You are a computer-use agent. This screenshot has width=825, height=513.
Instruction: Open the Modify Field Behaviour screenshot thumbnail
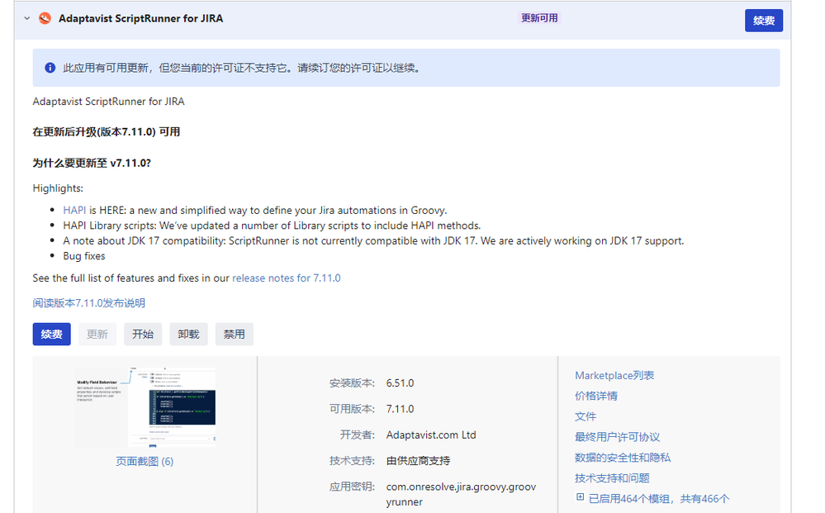145,407
